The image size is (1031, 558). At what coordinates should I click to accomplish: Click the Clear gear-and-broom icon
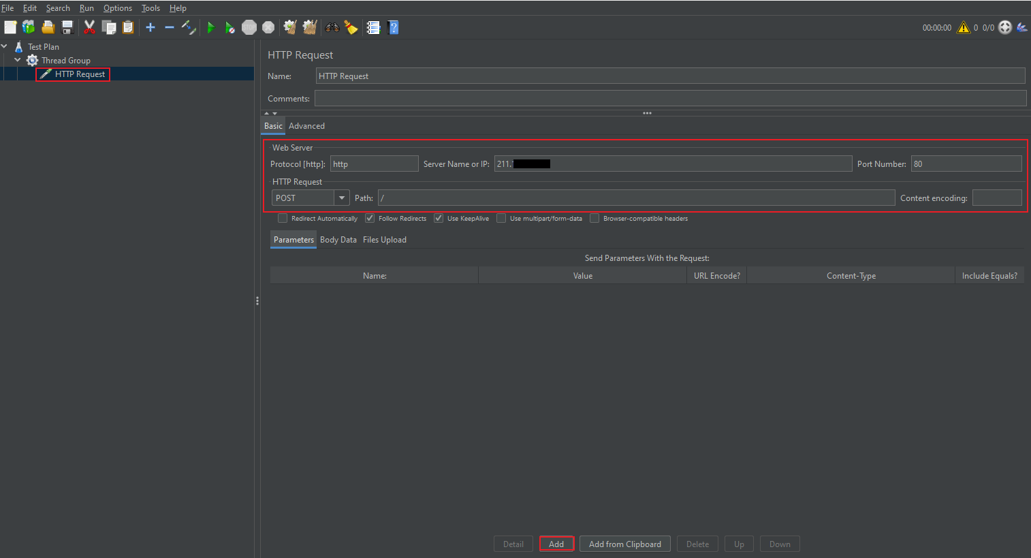point(290,27)
